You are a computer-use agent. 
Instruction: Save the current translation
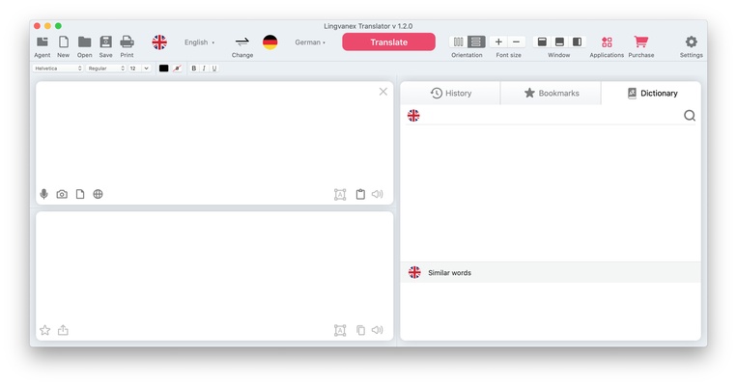[105, 41]
